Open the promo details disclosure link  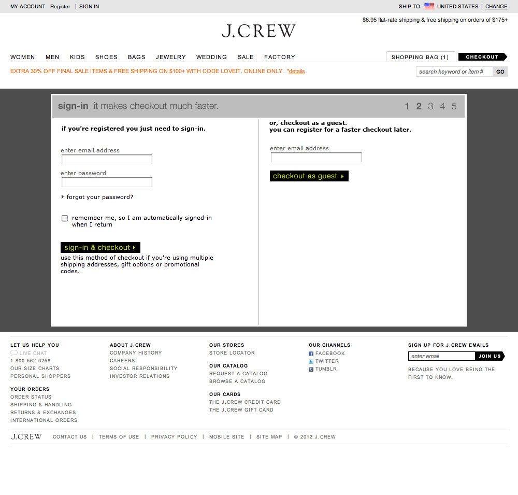point(296,71)
